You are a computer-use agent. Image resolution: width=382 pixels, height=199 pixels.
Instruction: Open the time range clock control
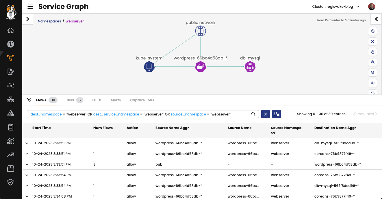tap(372, 31)
